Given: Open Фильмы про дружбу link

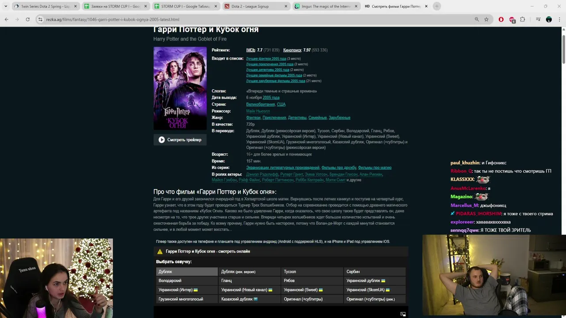Looking at the screenshot, I should tap(339, 167).
